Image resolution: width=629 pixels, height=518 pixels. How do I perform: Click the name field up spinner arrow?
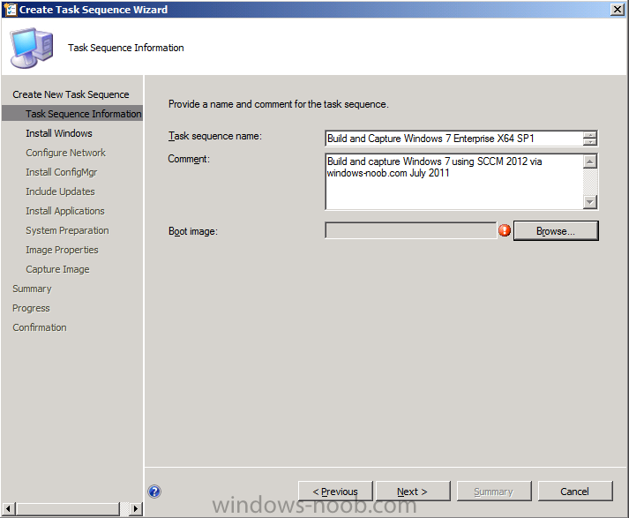coord(589,135)
